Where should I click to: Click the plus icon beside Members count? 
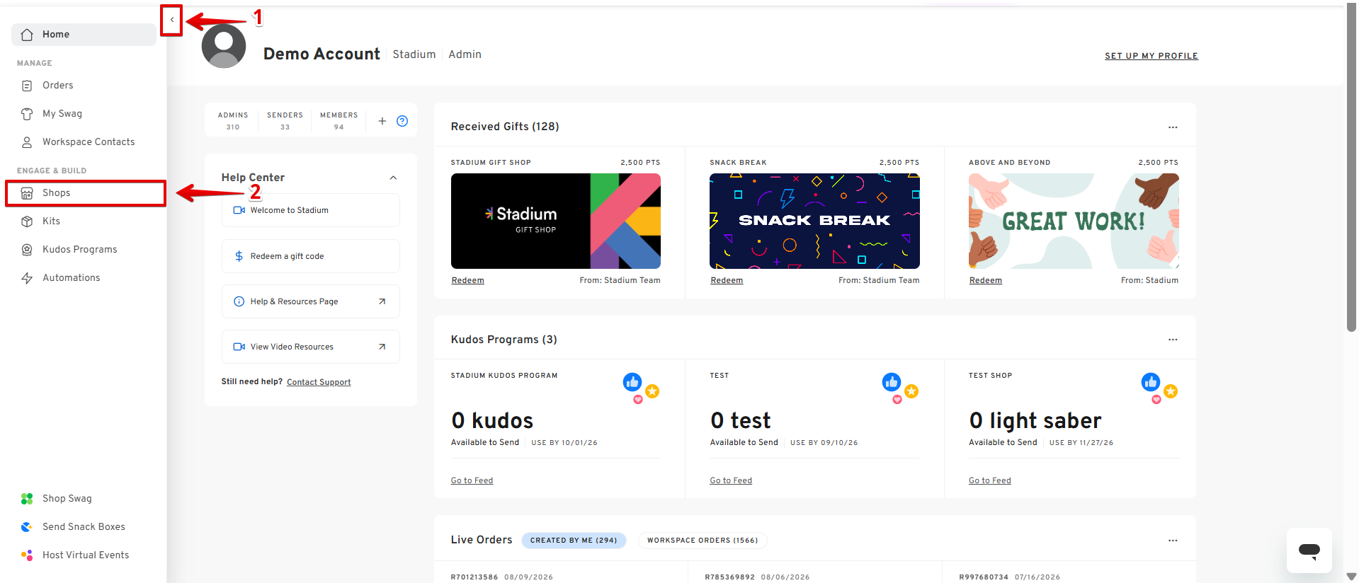382,121
